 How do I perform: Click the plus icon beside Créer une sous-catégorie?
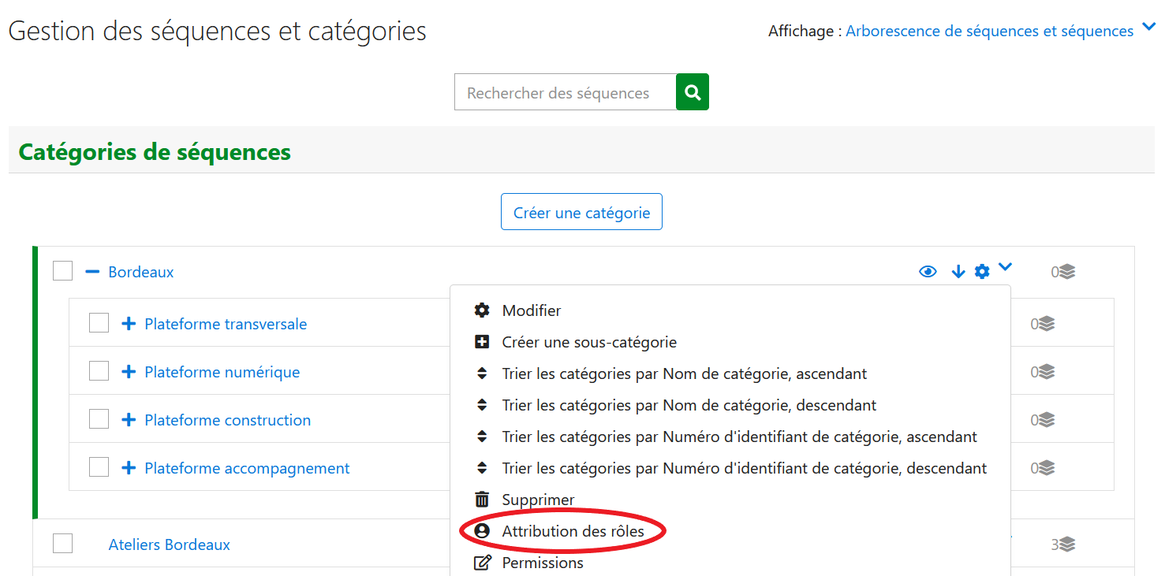click(482, 342)
